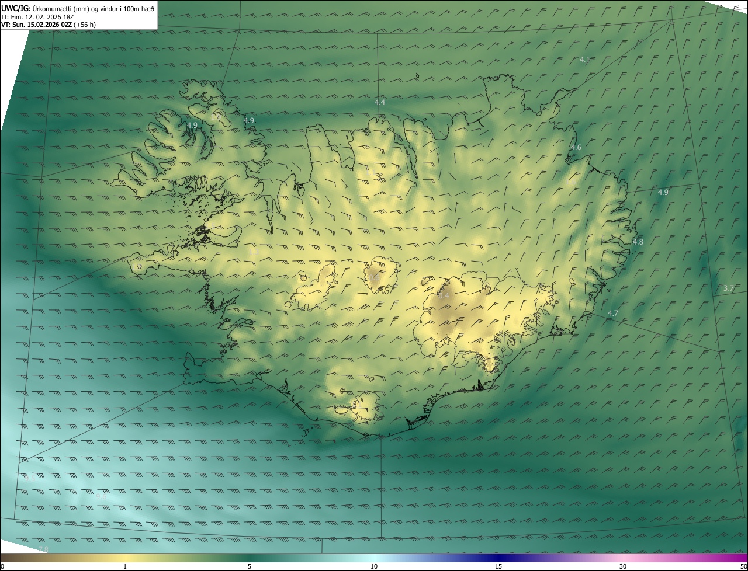Click the '15' tick label on the color scale

coord(498,566)
